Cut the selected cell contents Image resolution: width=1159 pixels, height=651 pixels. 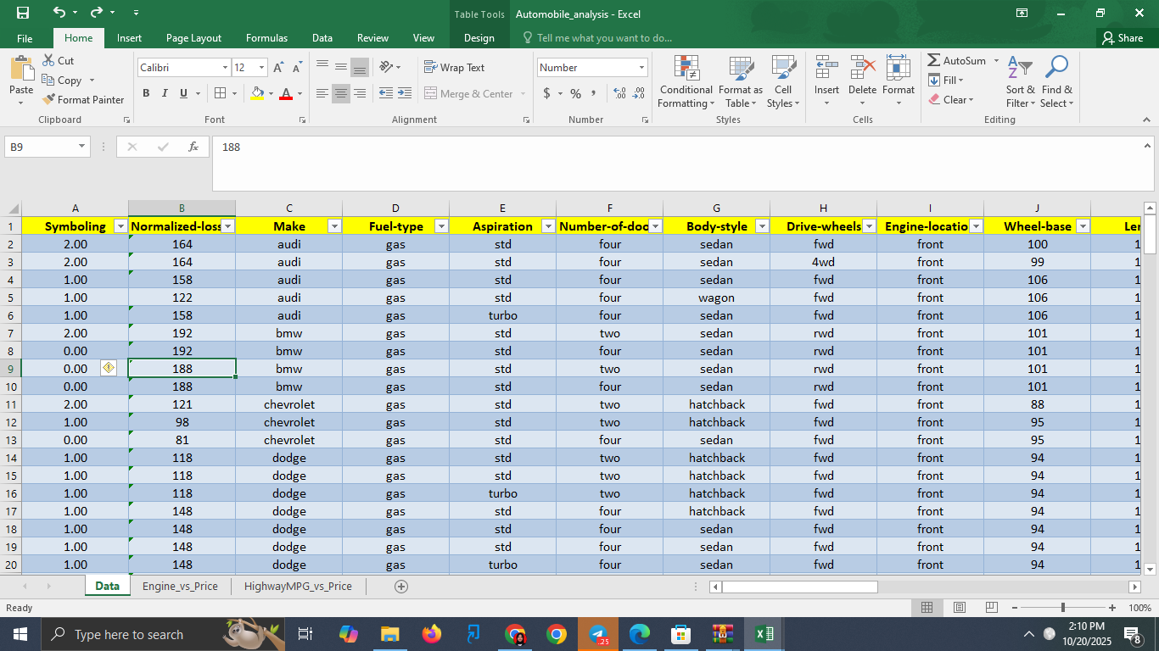click(58, 61)
